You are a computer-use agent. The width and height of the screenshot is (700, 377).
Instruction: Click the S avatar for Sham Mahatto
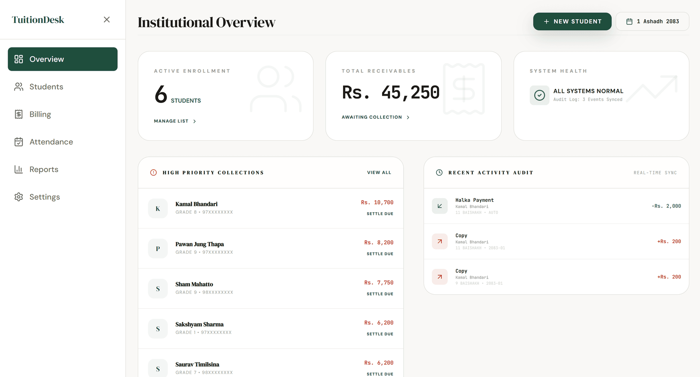click(158, 289)
